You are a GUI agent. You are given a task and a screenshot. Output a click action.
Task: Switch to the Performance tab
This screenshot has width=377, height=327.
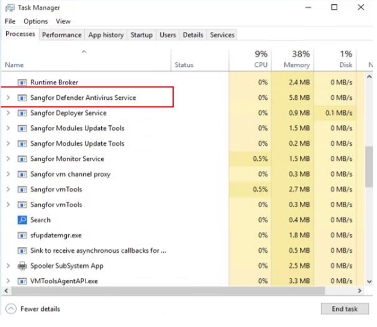pos(61,35)
